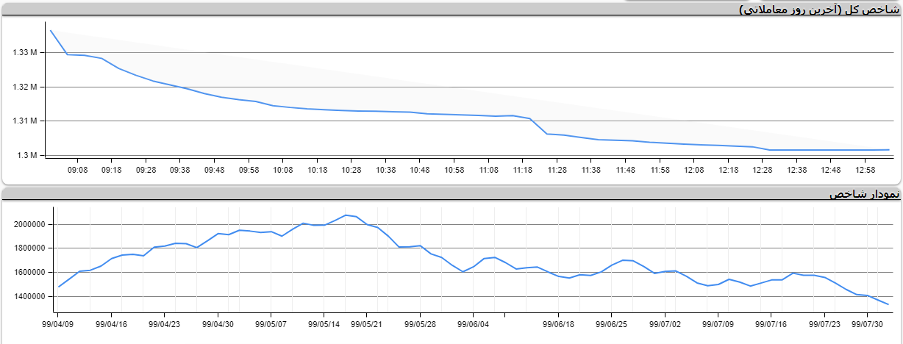Click the 1400000 y-axis label
The height and width of the screenshot is (344, 903).
29,296
